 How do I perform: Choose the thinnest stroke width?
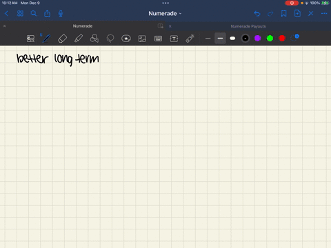pos(208,39)
